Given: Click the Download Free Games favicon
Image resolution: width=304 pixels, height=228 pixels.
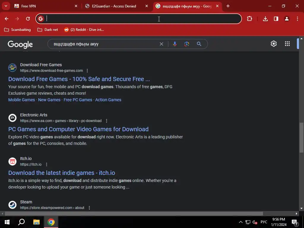Looking at the screenshot, I should coord(12,67).
